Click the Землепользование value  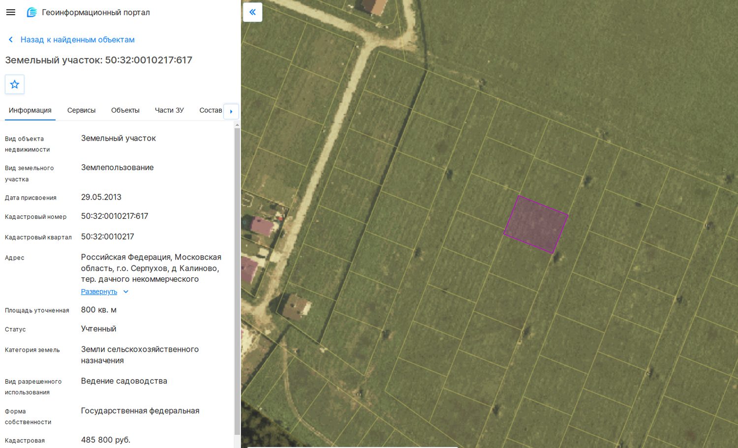tap(117, 168)
